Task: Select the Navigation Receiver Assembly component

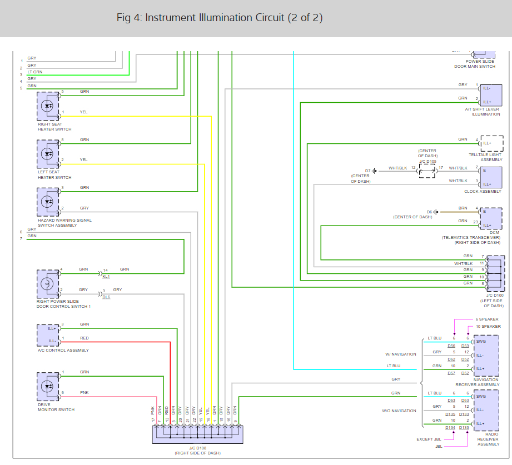Action: click(486, 356)
